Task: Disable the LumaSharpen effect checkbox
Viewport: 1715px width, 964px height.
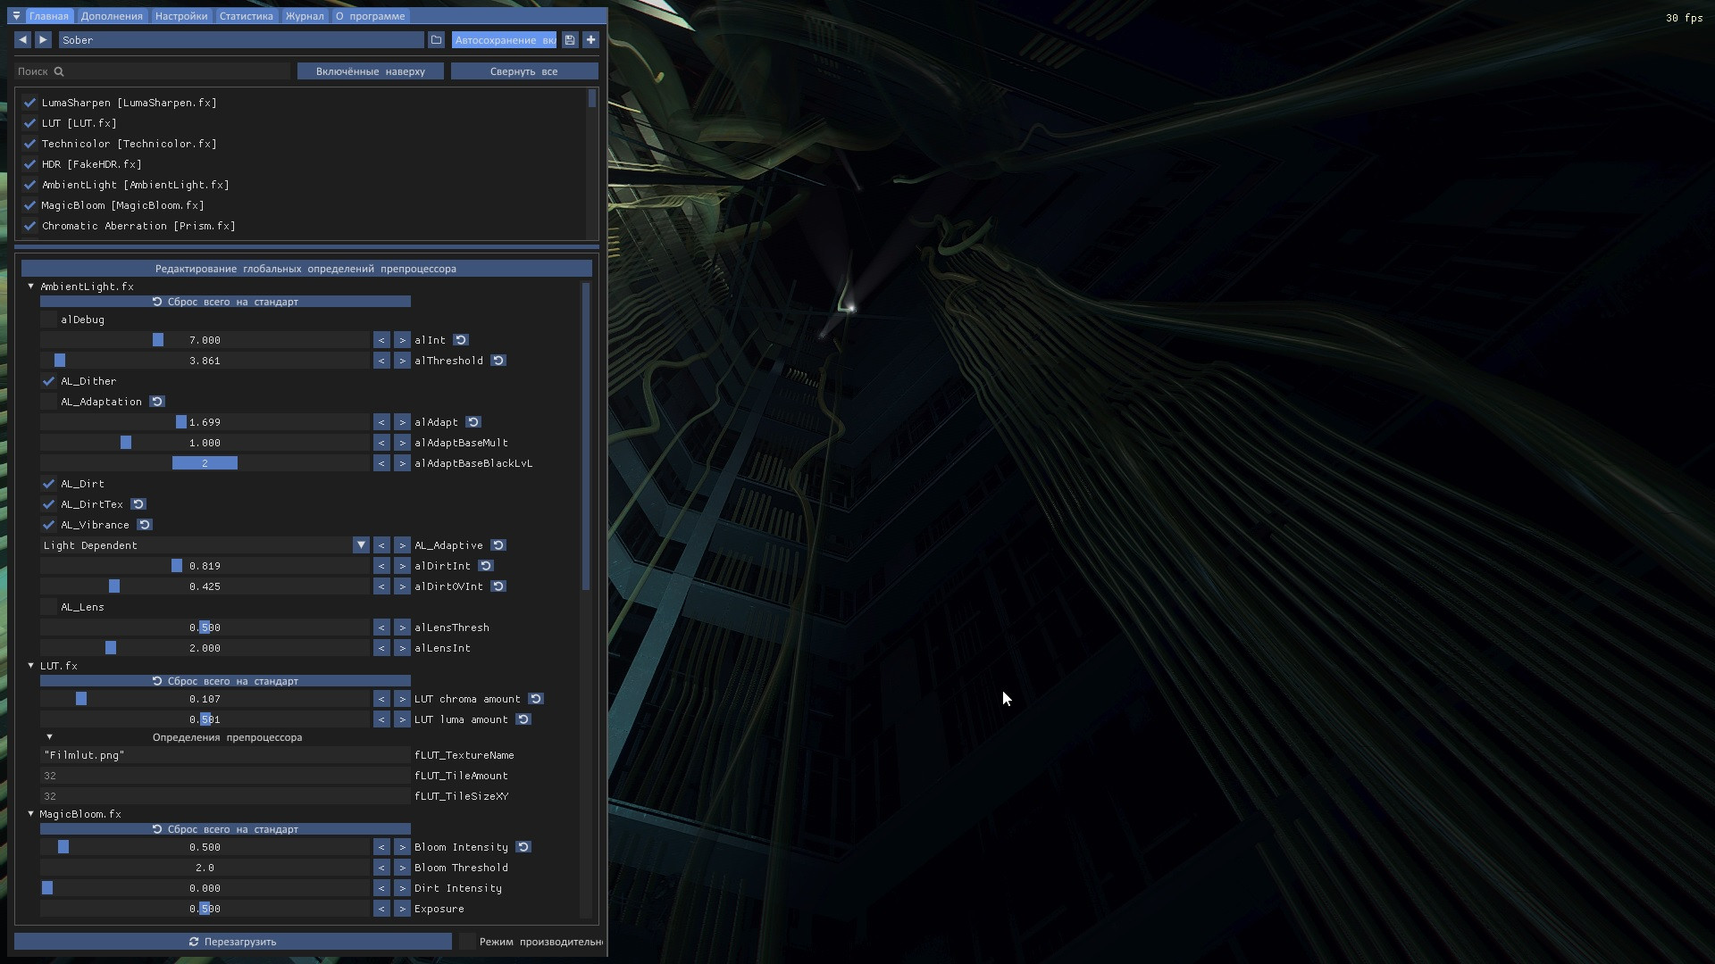Action: pyautogui.click(x=29, y=102)
